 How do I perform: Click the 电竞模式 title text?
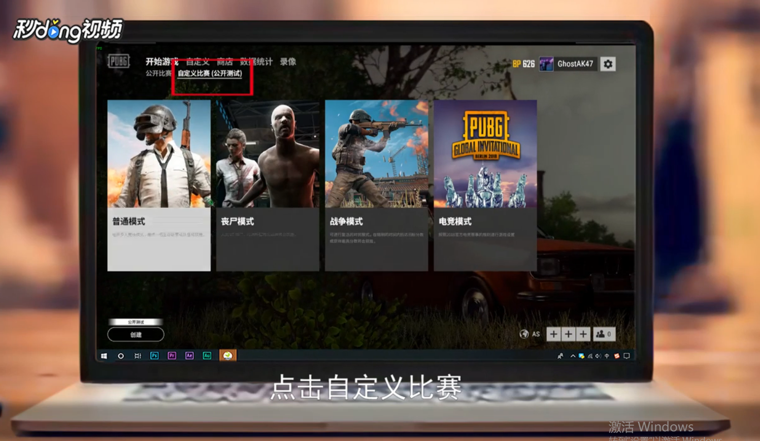click(x=455, y=222)
